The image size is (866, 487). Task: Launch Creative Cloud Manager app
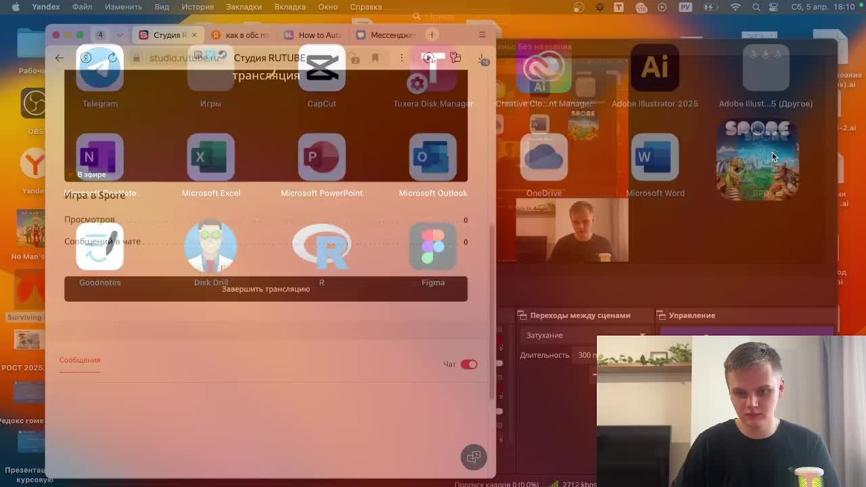click(x=544, y=68)
